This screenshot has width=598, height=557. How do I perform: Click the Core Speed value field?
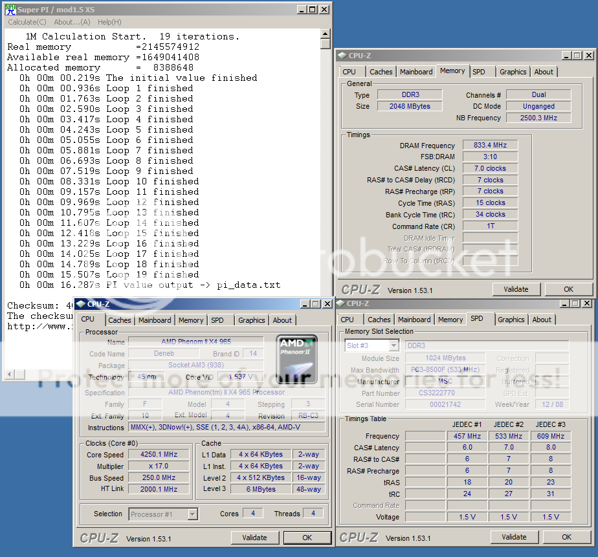(x=159, y=454)
